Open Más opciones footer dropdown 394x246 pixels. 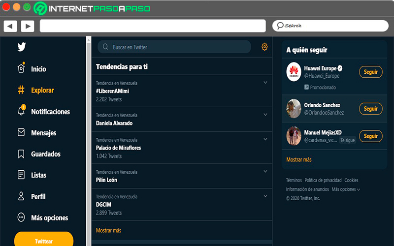tap(346, 189)
